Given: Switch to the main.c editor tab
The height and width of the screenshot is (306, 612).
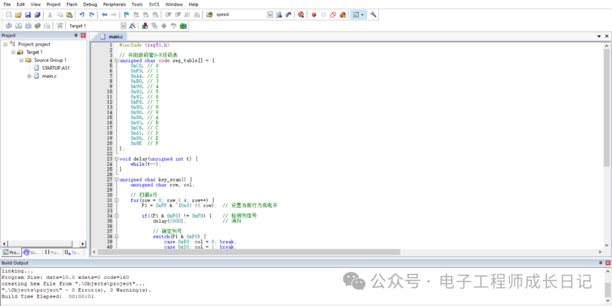Looking at the screenshot, I should [x=112, y=36].
